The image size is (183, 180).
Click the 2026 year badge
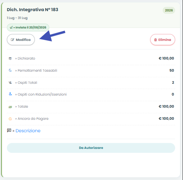coord(169,10)
